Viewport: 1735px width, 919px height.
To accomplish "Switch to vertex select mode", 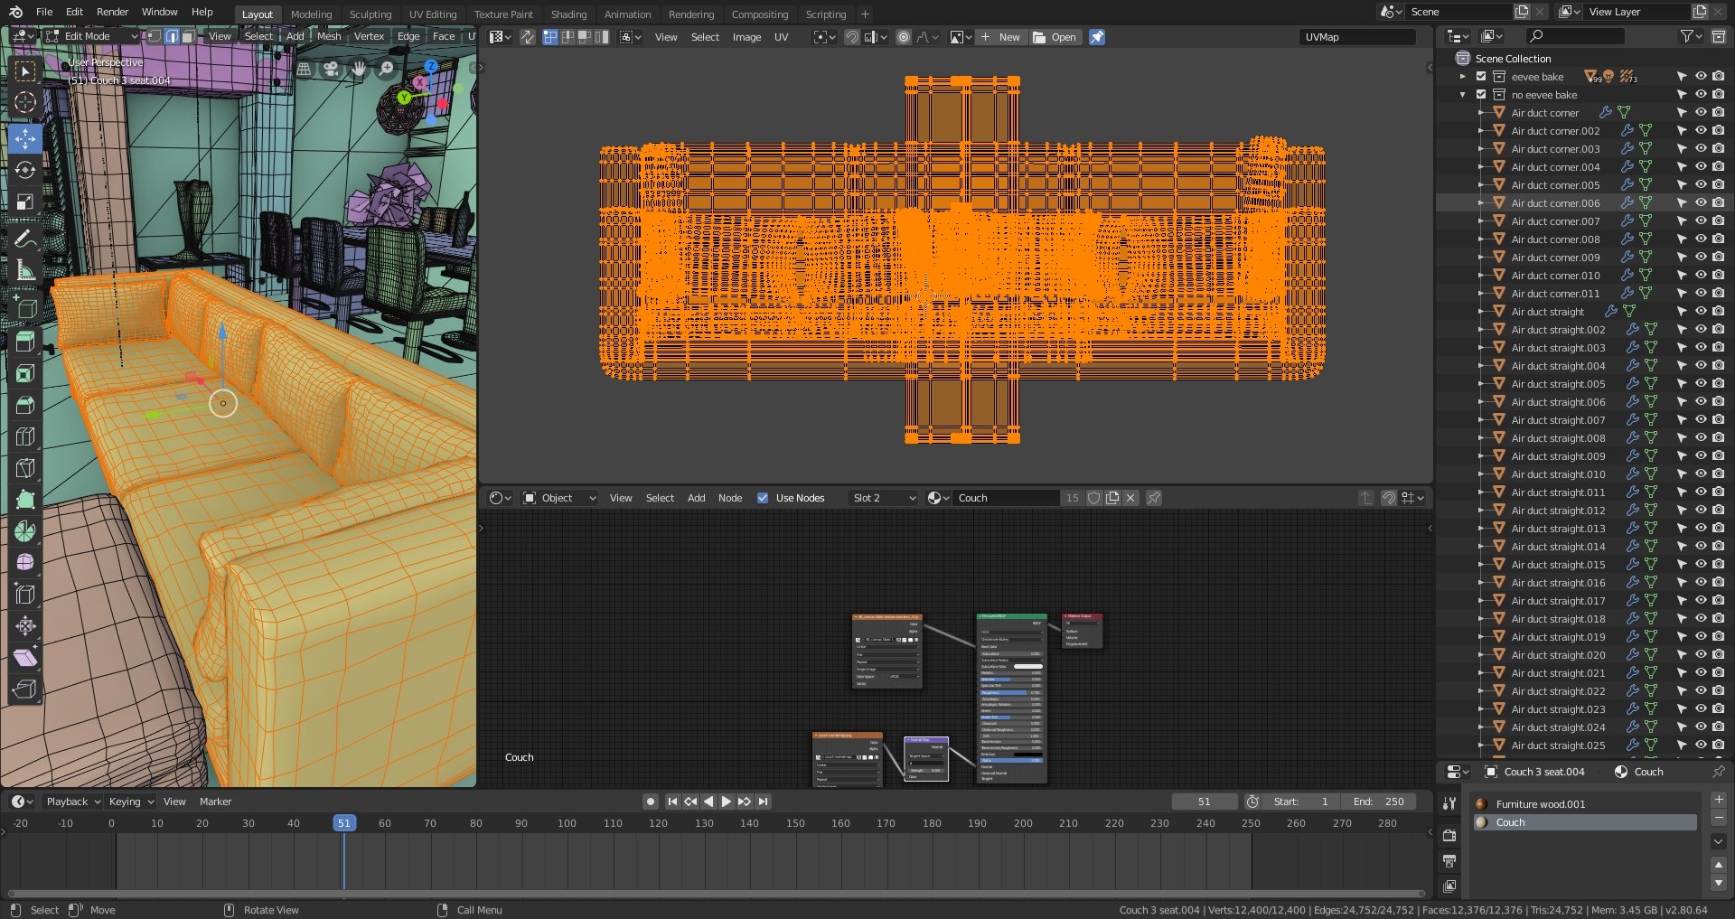I will pos(155,37).
